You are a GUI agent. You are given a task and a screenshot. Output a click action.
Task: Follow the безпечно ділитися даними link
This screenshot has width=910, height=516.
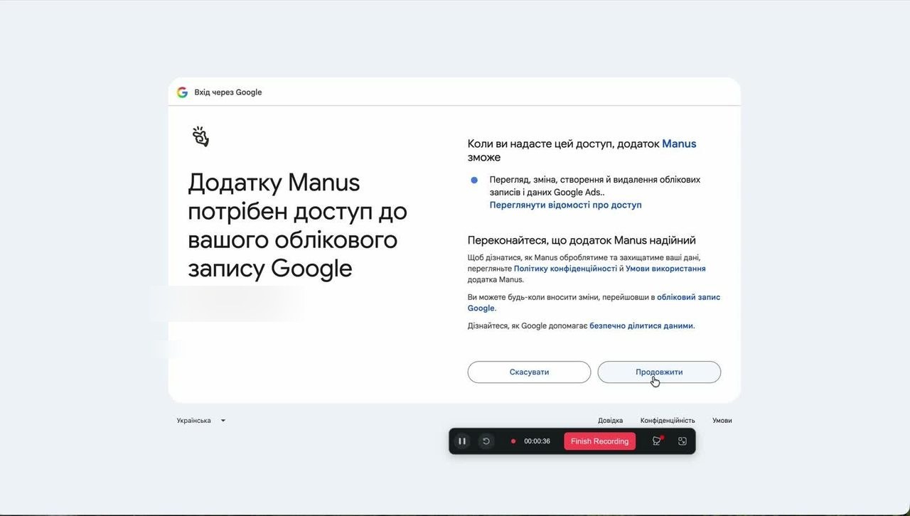641,326
